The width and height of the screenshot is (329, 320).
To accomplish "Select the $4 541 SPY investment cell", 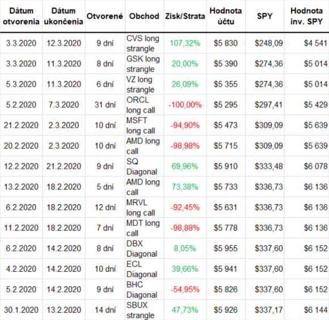I will click(306, 43).
